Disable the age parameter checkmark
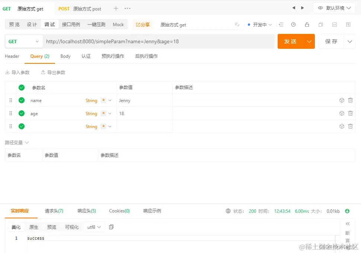This screenshot has width=361, height=253. pos(22,113)
